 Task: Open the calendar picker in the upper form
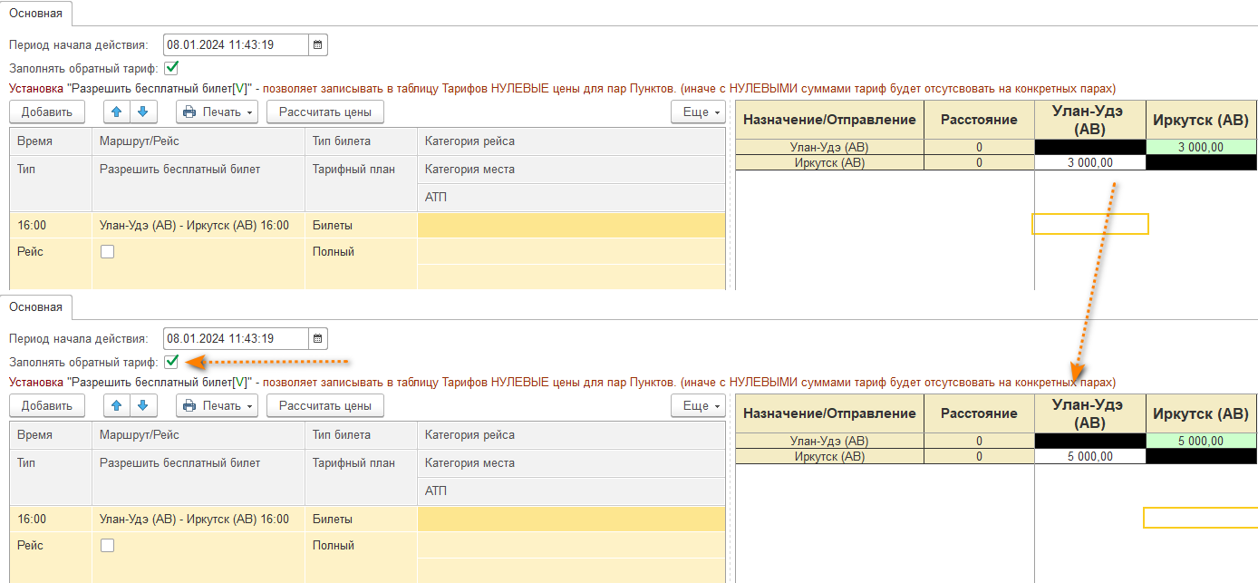pyautogui.click(x=317, y=44)
